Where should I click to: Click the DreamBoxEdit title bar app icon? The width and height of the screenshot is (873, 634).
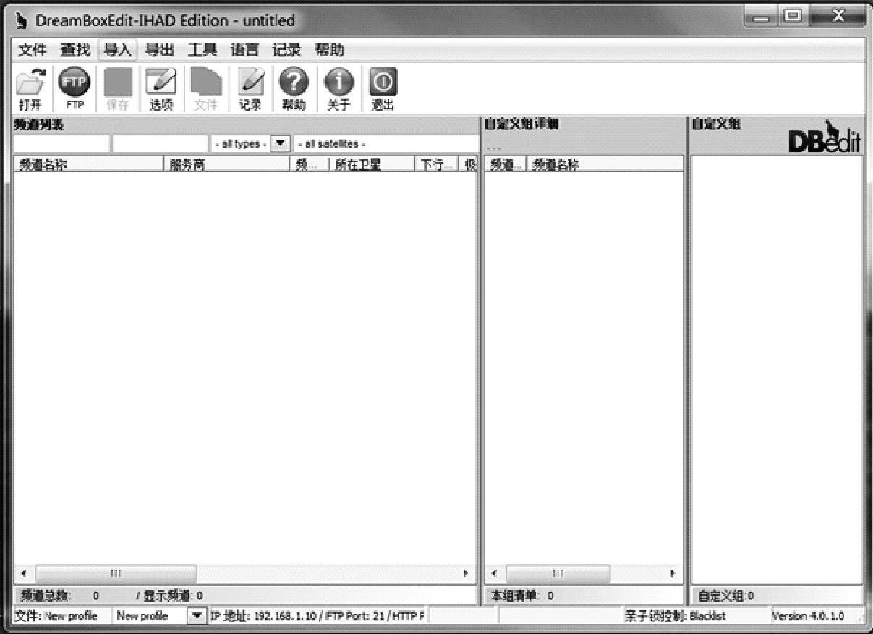point(23,21)
